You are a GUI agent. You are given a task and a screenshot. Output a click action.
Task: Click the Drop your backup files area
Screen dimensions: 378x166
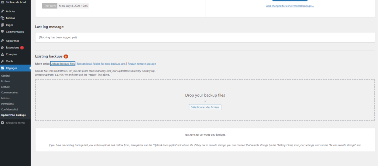pyautogui.click(x=205, y=95)
